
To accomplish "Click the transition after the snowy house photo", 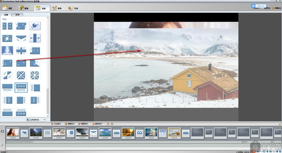I will (x=186, y=133).
